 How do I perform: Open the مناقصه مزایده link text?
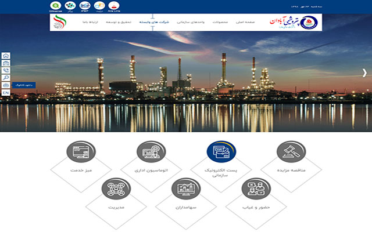click(x=291, y=170)
